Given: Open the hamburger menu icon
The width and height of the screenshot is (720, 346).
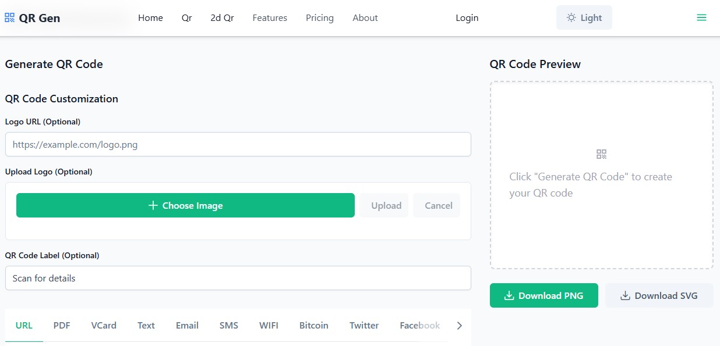Looking at the screenshot, I should [701, 17].
